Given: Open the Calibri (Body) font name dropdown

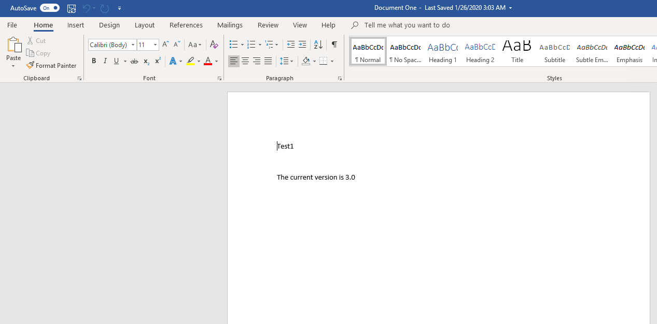Looking at the screenshot, I should click(133, 45).
